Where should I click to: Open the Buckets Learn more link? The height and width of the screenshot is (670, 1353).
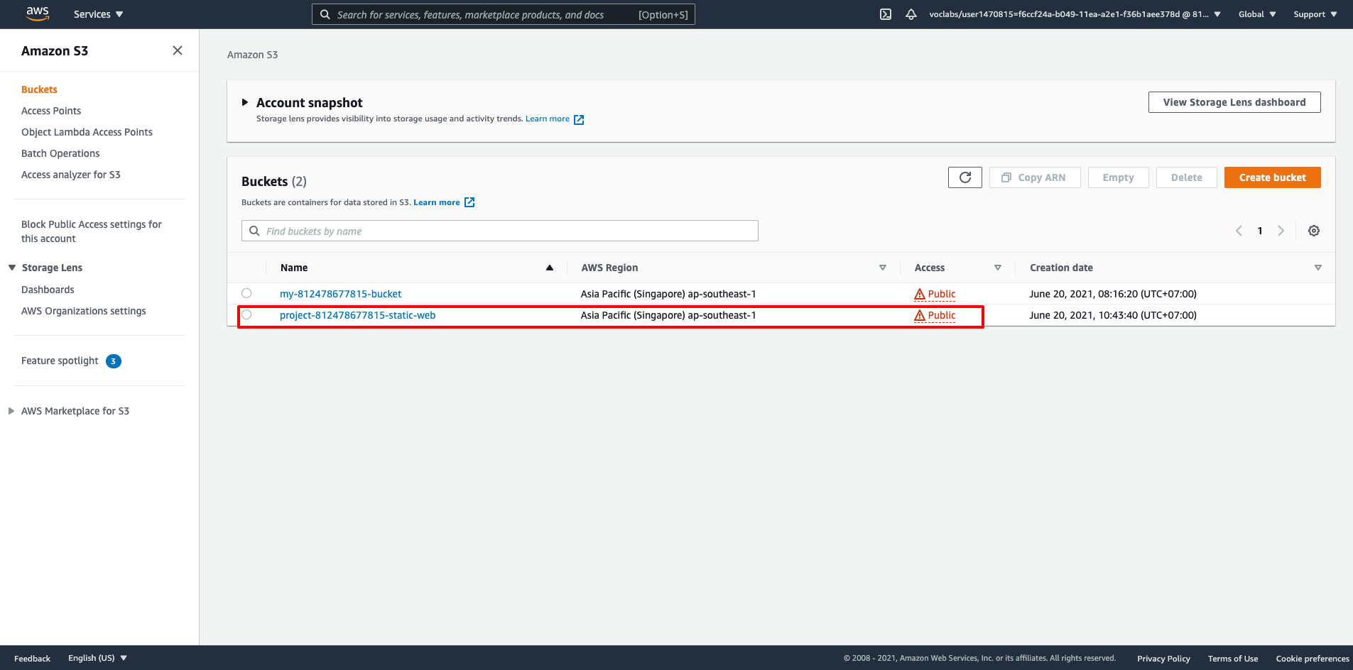[x=437, y=202]
